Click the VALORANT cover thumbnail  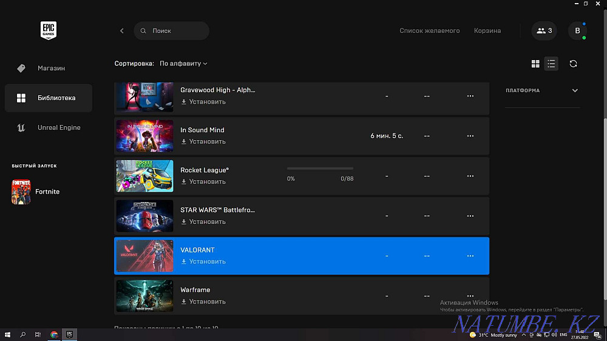[145, 256]
